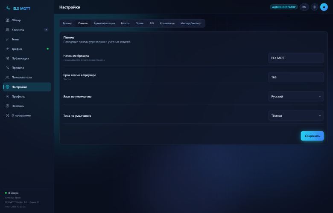Screen dimensions: 333x213
Task: Open the Помощь page
Action: point(27,106)
